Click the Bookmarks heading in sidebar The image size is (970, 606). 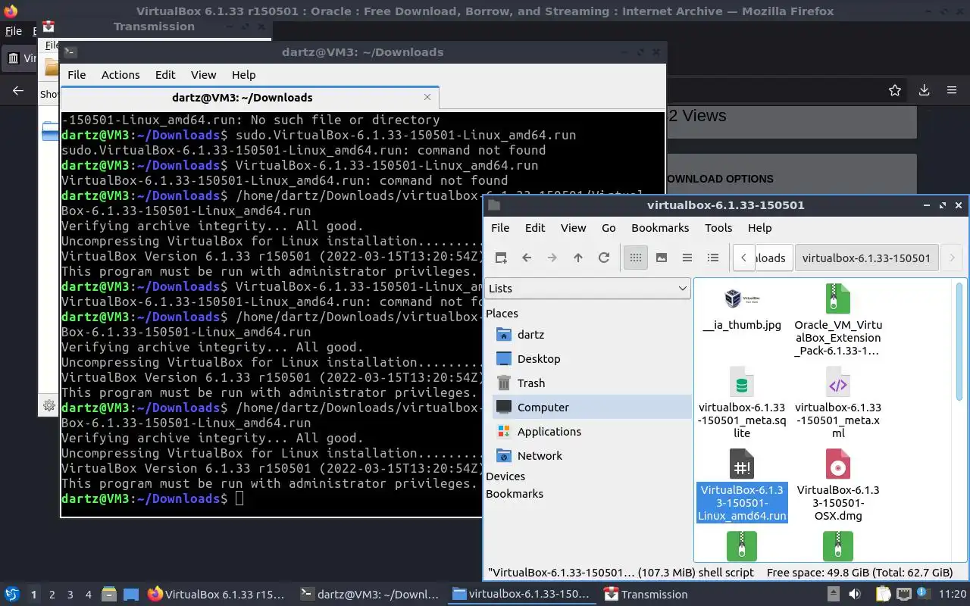pos(515,493)
